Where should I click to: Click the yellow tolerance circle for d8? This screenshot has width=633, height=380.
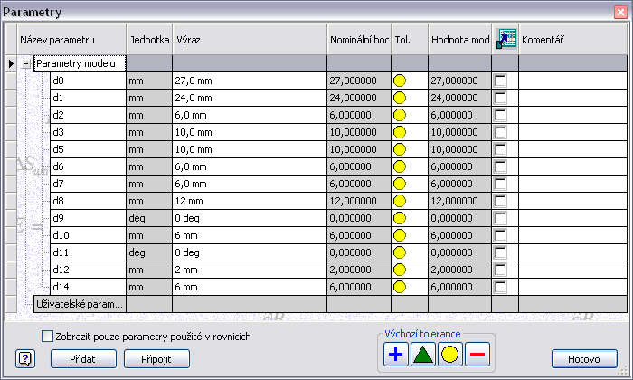[x=400, y=201]
